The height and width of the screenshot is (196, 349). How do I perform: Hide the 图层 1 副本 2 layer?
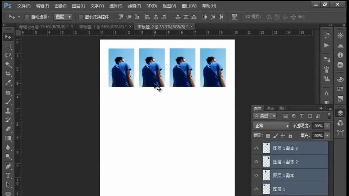pyautogui.click(x=256, y=162)
